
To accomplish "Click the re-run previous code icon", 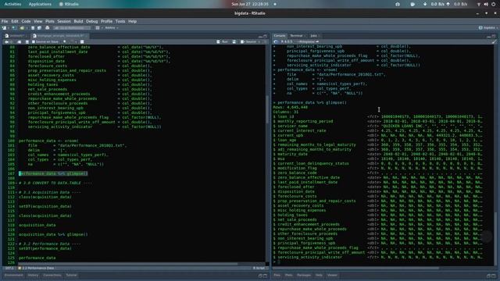I will 234,41.
